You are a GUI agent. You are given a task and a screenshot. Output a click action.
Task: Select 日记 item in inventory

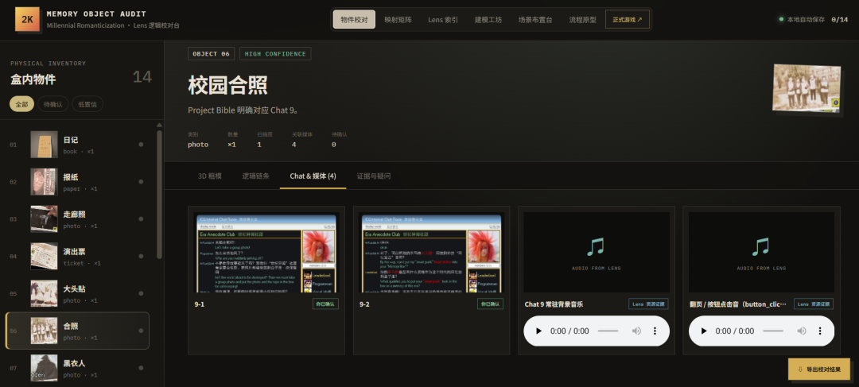(77, 145)
